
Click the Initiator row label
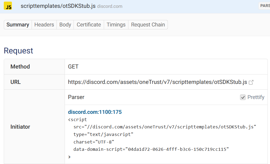(20, 127)
